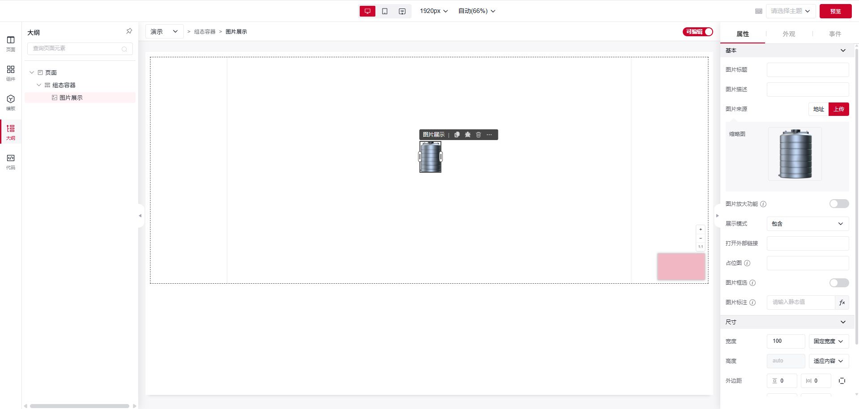Select the 地址 image source button

[818, 109]
